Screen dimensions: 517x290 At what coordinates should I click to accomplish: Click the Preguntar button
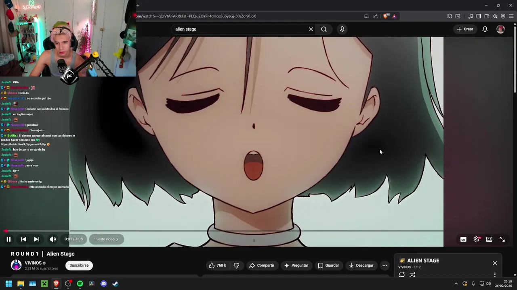coord(296,265)
